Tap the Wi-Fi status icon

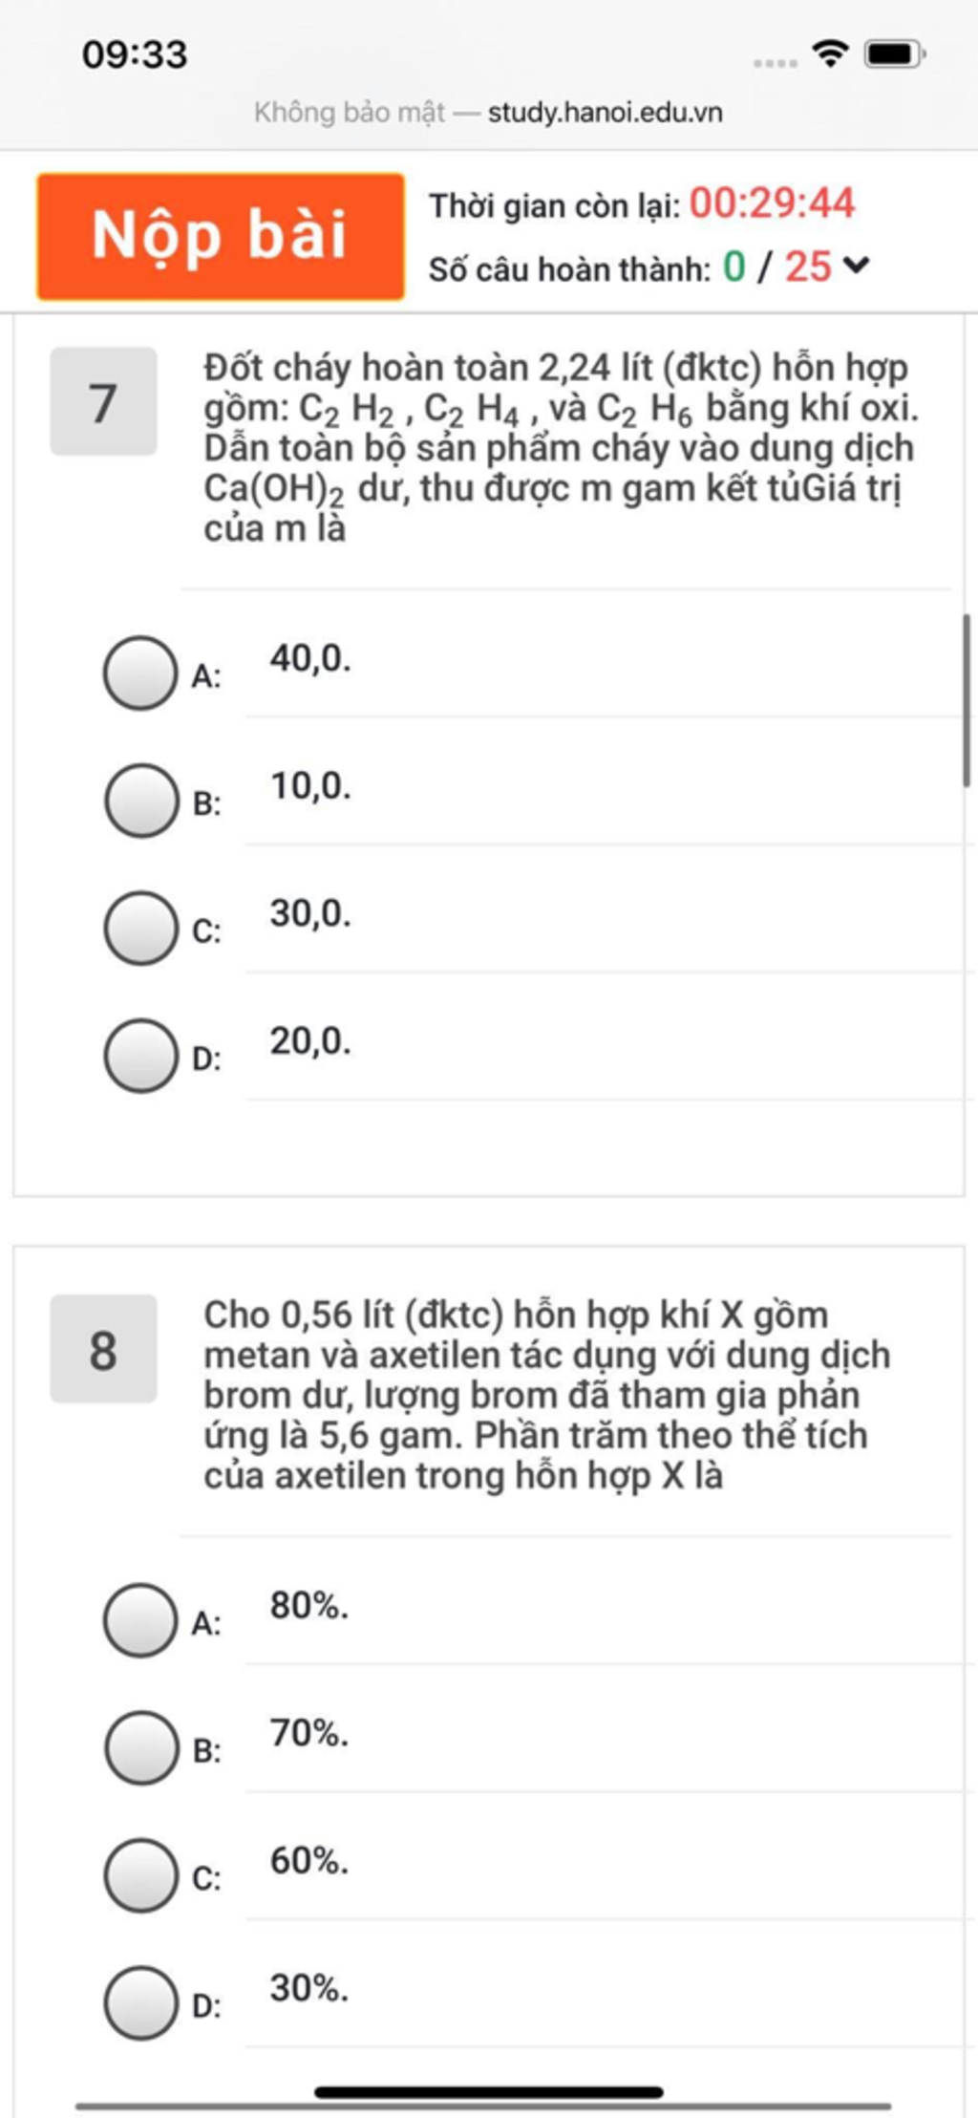831,53
